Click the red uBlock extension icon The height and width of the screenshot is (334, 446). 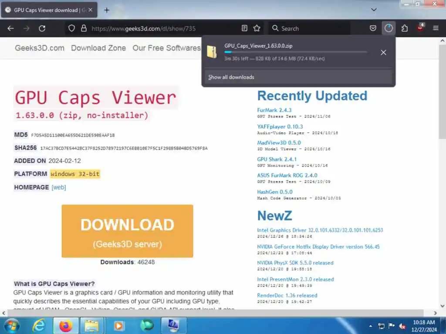coord(420,27)
